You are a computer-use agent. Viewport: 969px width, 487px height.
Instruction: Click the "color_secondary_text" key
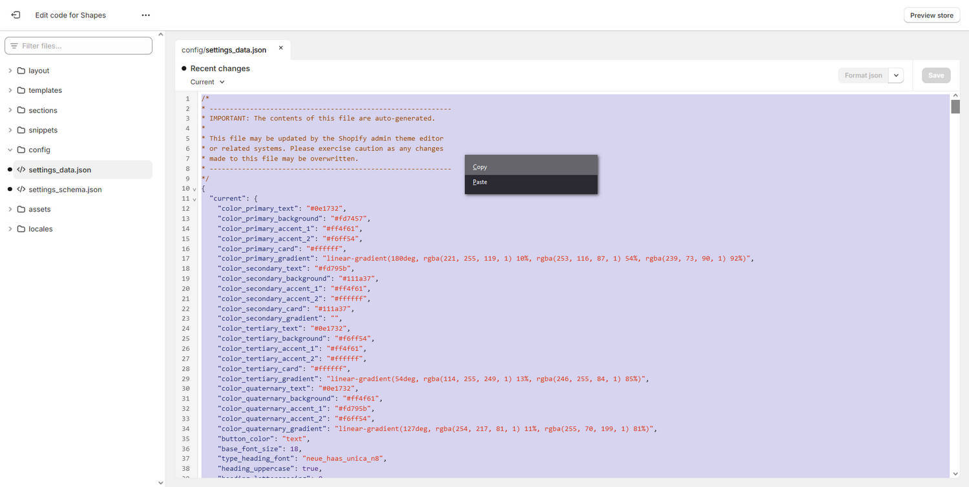264,268
